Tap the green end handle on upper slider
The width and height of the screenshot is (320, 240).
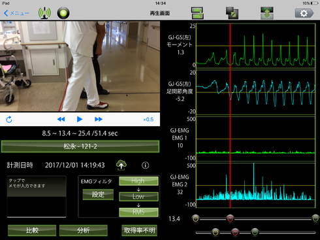315,218
